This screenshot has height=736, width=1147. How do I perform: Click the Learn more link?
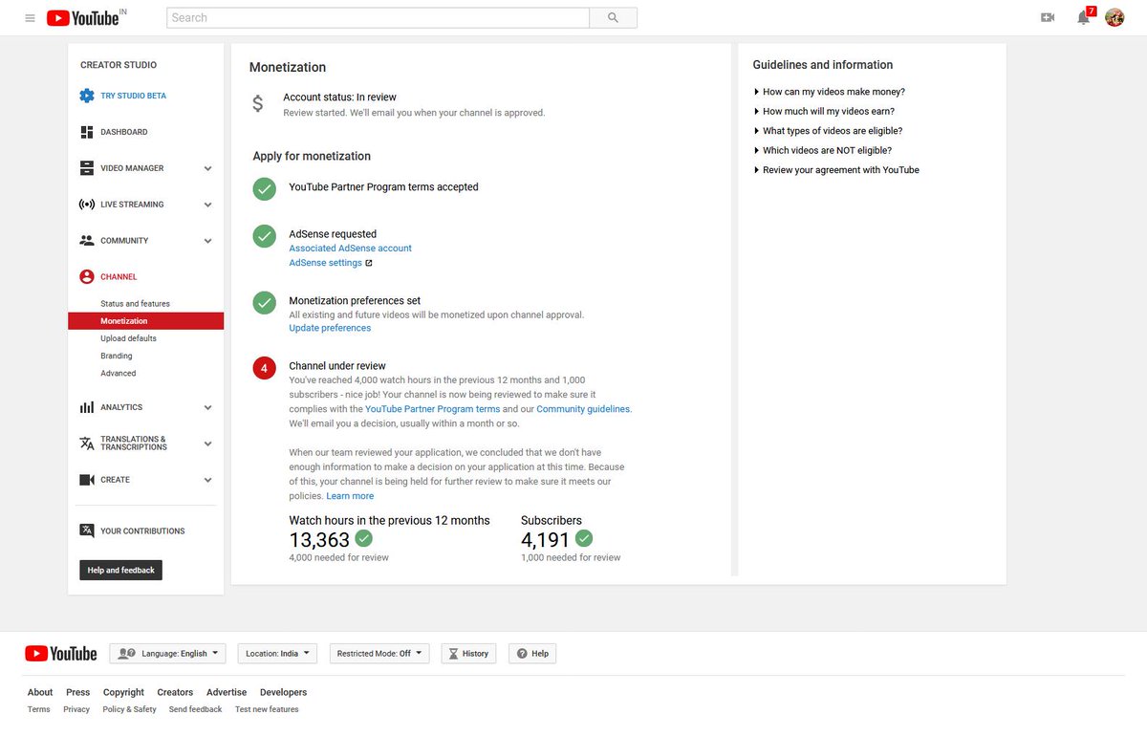[350, 496]
